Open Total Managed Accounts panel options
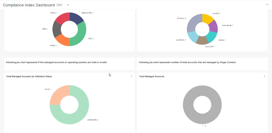Screen dimensions: 272x133 (x=264, y=76)
